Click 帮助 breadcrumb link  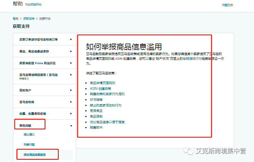click(15, 19)
